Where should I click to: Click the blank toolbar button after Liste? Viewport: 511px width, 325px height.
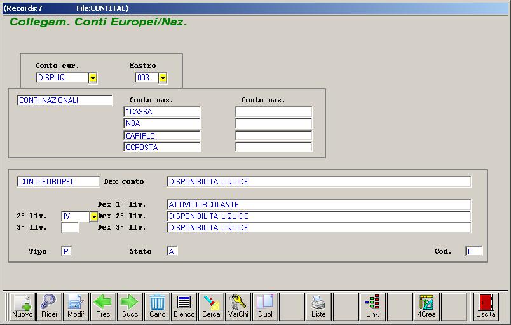(346, 307)
